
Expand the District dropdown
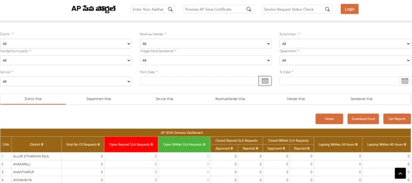click(65, 44)
